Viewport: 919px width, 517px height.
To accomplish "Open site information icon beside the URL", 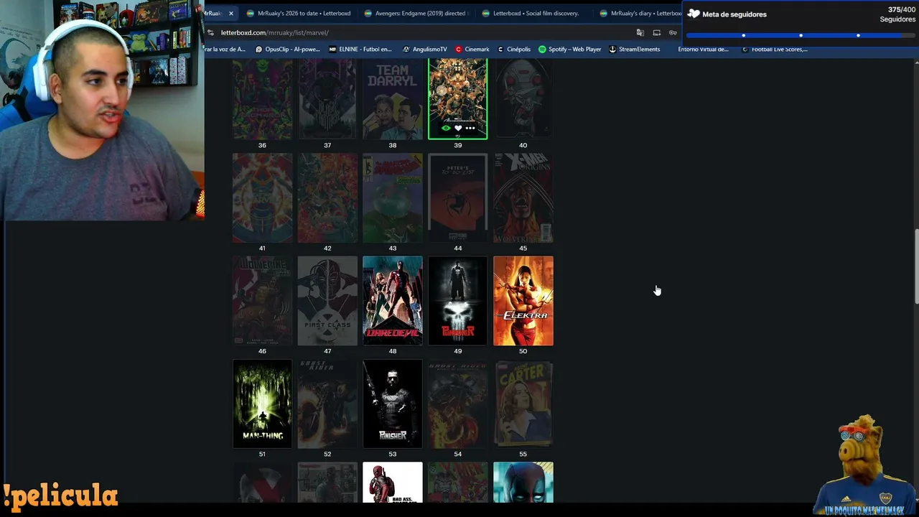I will [x=210, y=32].
